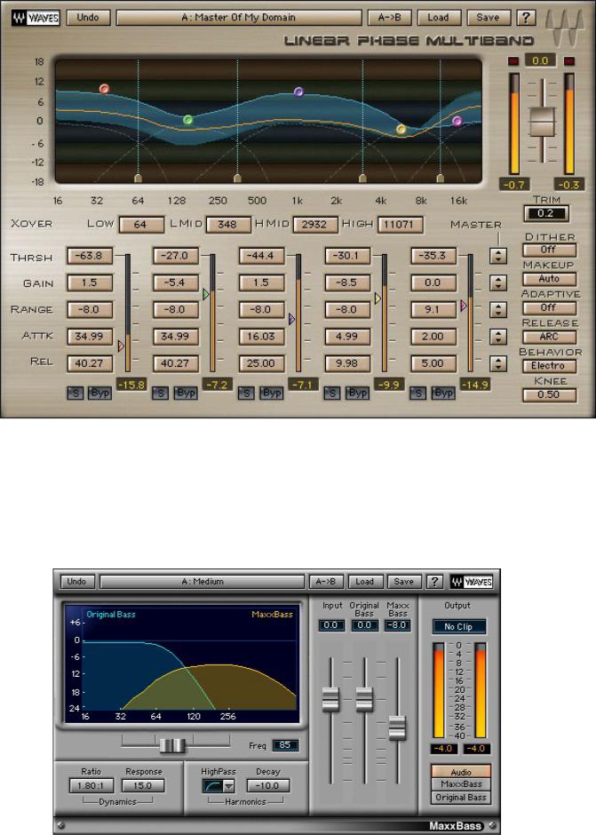Click the Waves logo in Linear Phase Multiband
This screenshot has width=596, height=835.
coord(36,18)
